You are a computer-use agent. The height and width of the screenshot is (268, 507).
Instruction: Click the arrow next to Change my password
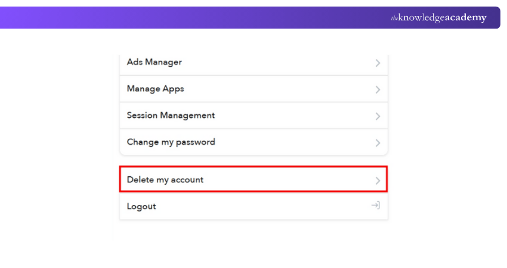pos(378,144)
